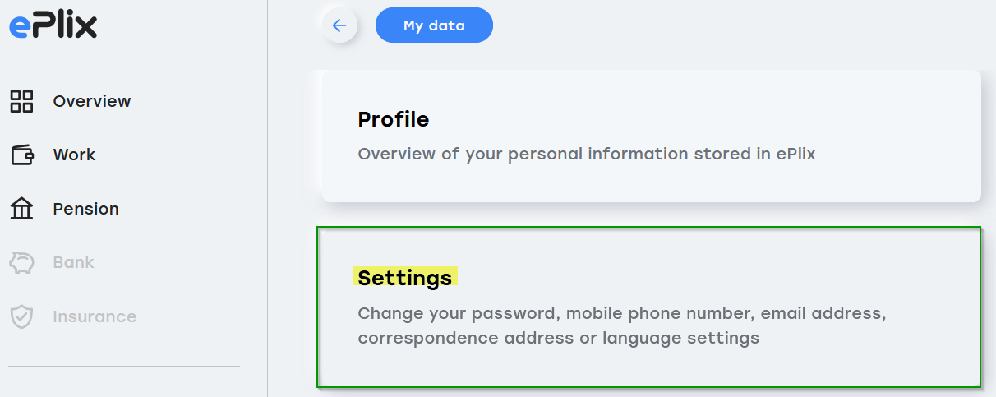
Task: Click the highlighted Settings heading
Action: click(x=405, y=278)
